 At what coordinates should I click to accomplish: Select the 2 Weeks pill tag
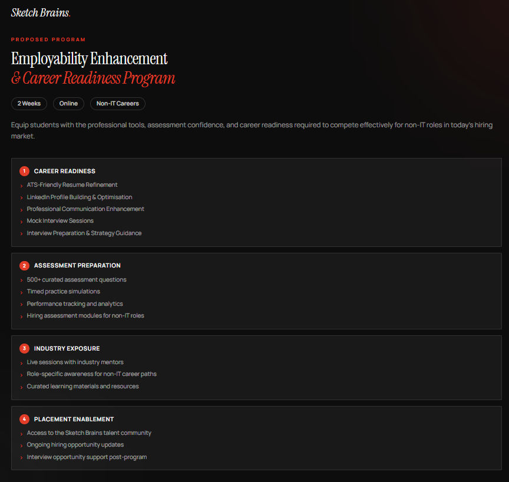pos(29,104)
